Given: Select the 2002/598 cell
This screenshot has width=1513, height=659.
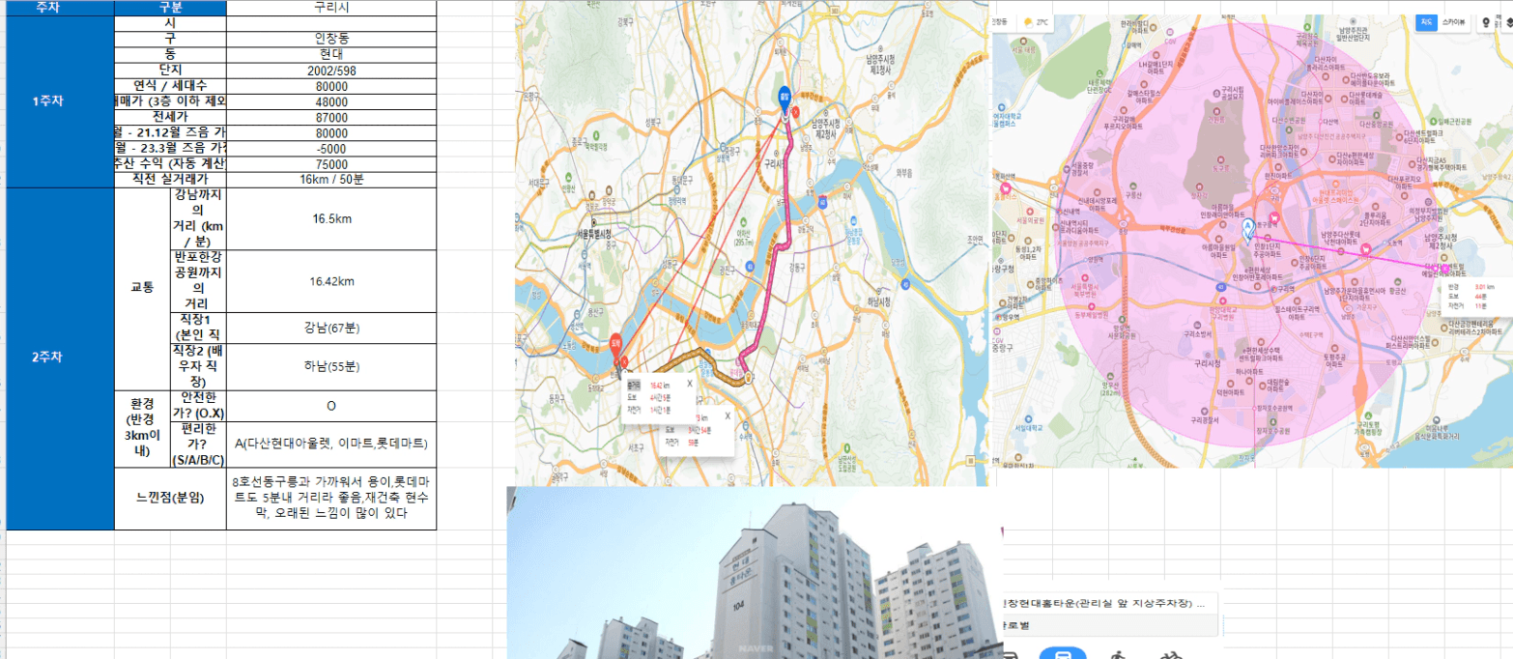Looking at the screenshot, I should click(x=331, y=71).
